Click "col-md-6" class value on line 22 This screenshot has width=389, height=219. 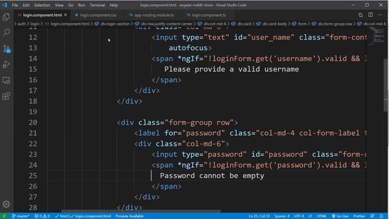(x=204, y=144)
